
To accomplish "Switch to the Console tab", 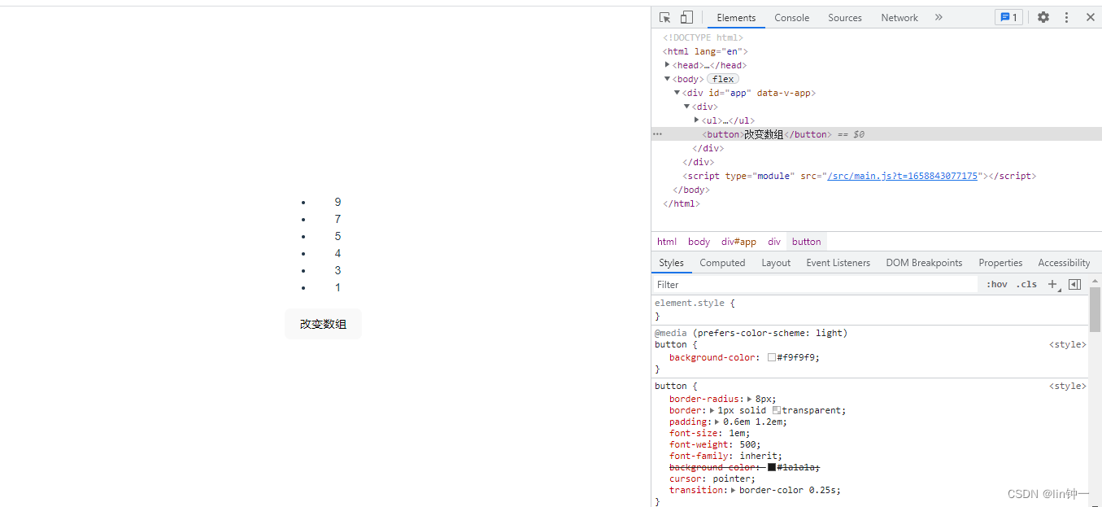I will coord(791,17).
